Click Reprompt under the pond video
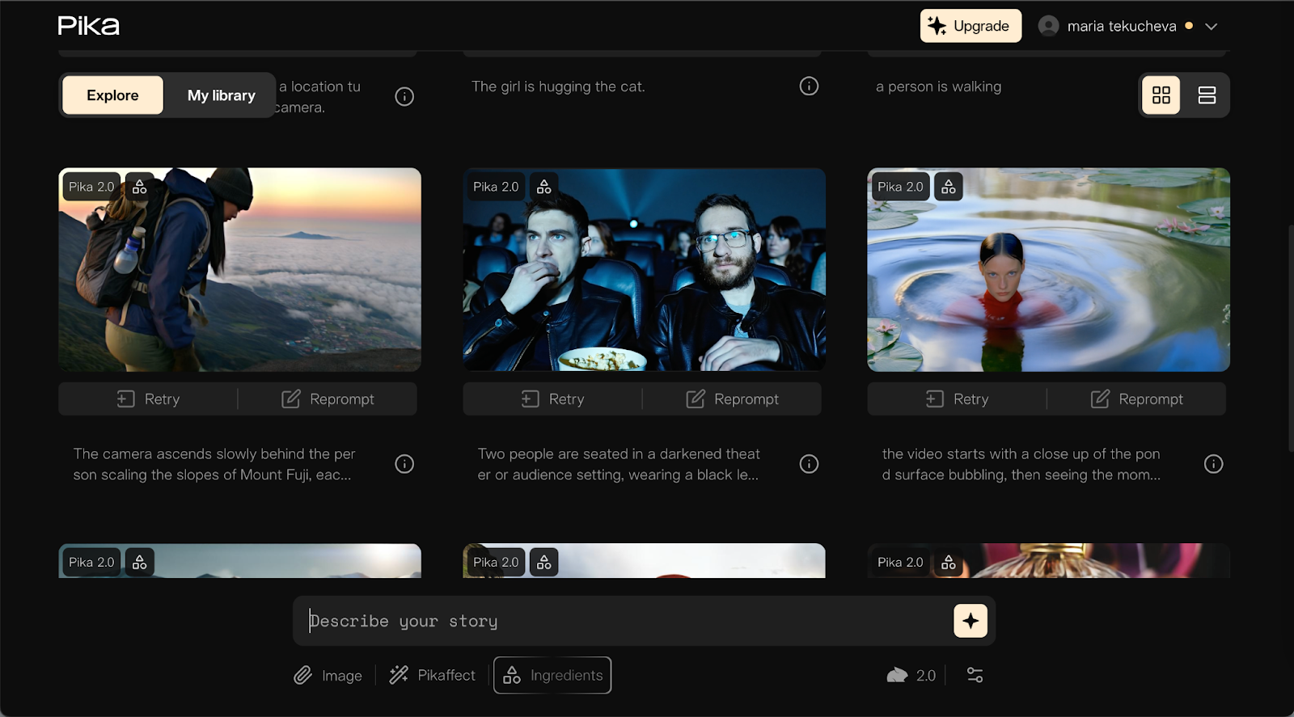This screenshot has height=717, width=1294. [1136, 399]
